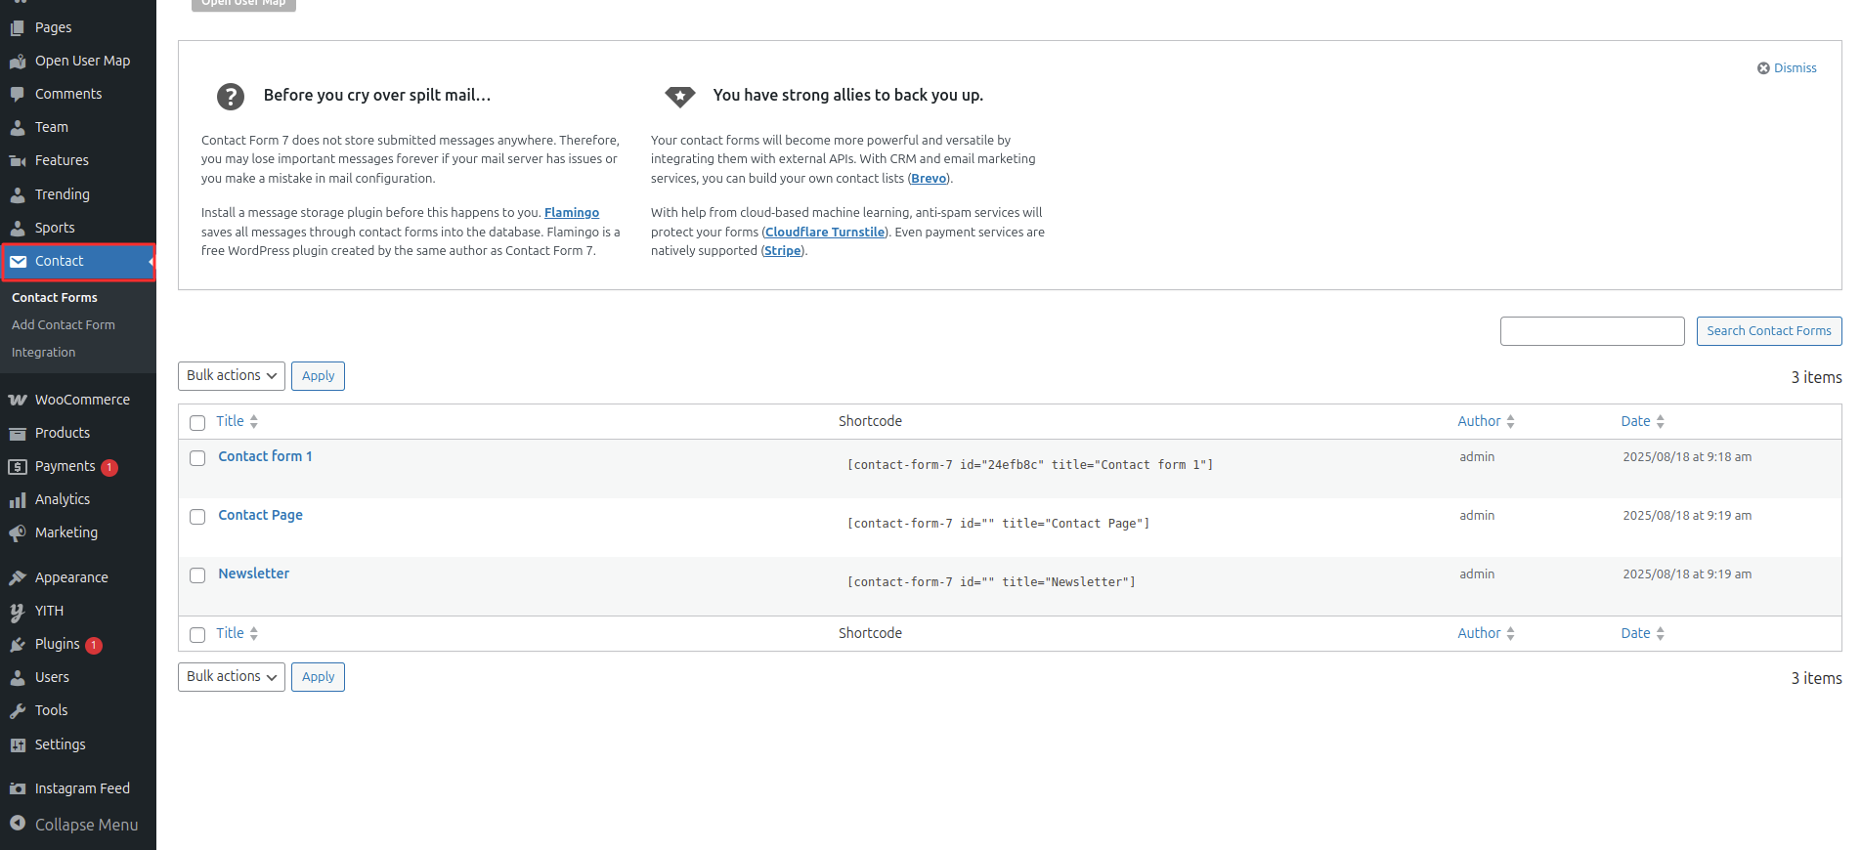Click the WooCommerce logo icon
The height and width of the screenshot is (850, 1861).
[18, 400]
